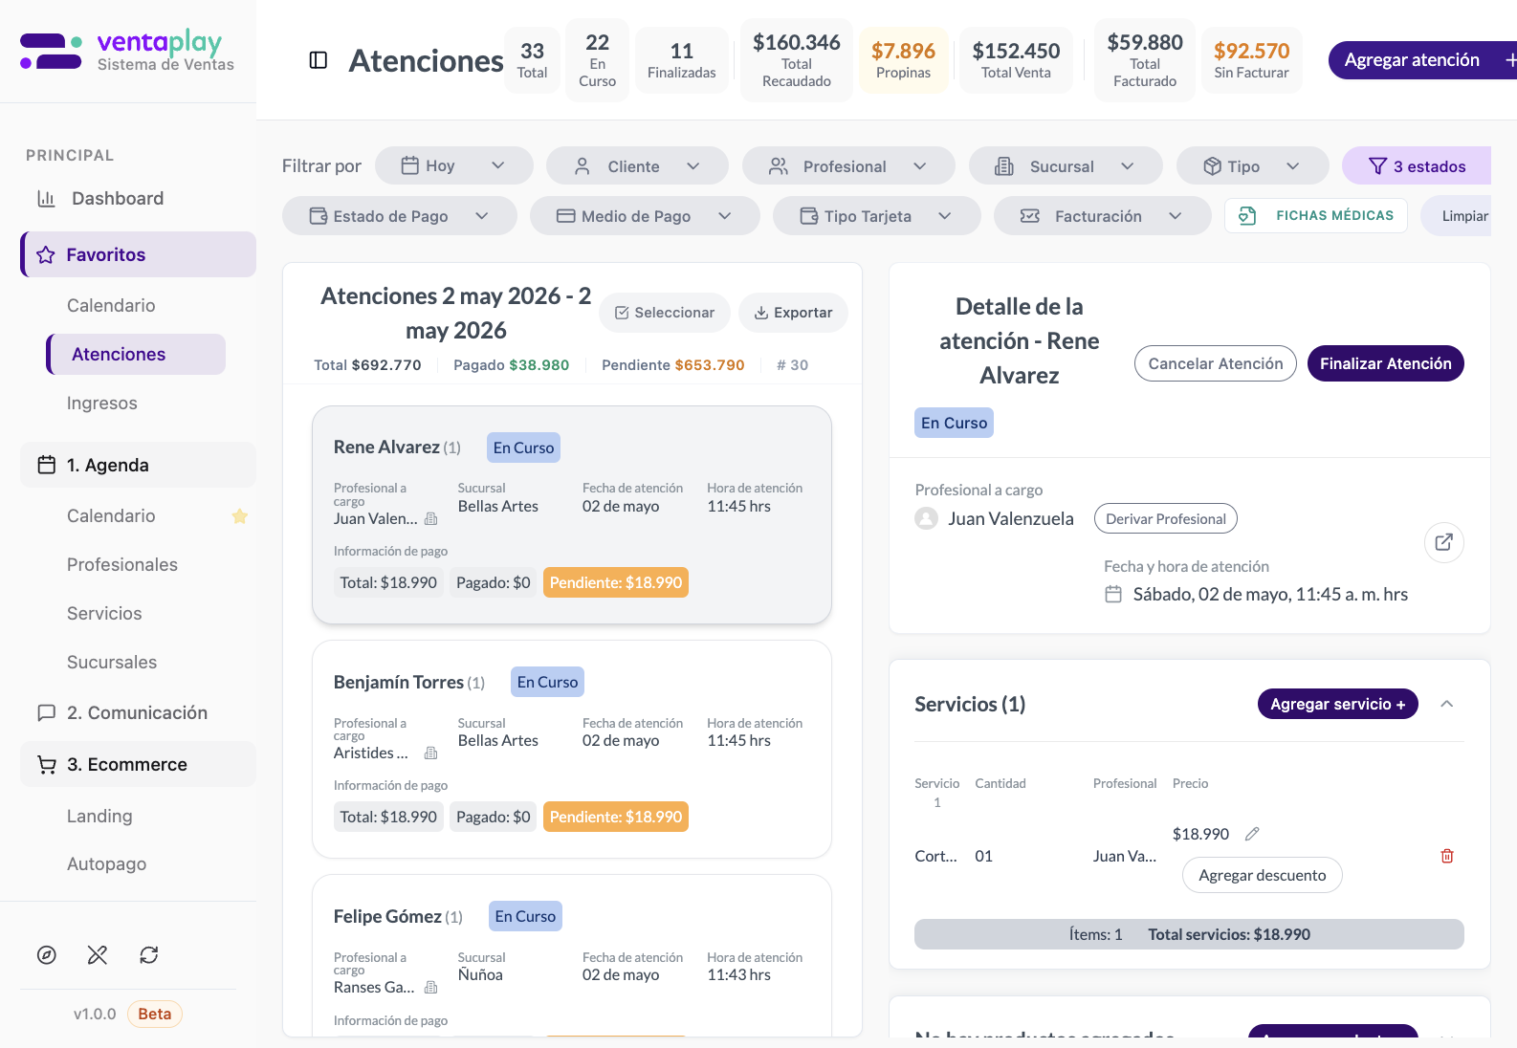
Task: Open the Tipo filter dropdown
Action: point(1253,165)
